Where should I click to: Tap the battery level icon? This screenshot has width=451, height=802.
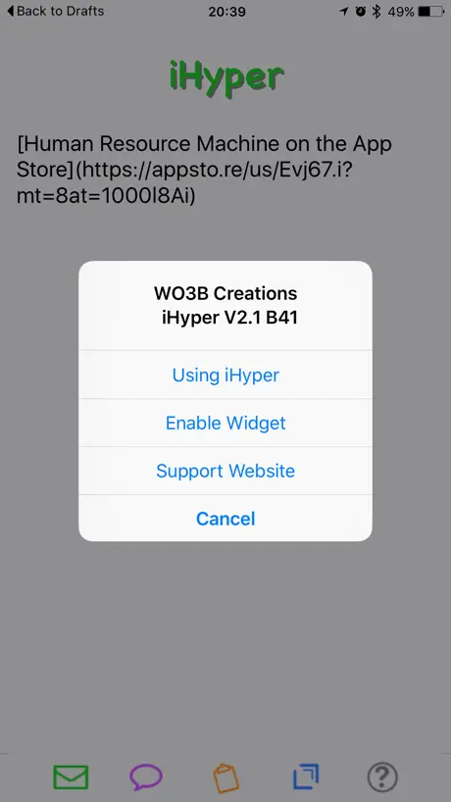coord(431,11)
